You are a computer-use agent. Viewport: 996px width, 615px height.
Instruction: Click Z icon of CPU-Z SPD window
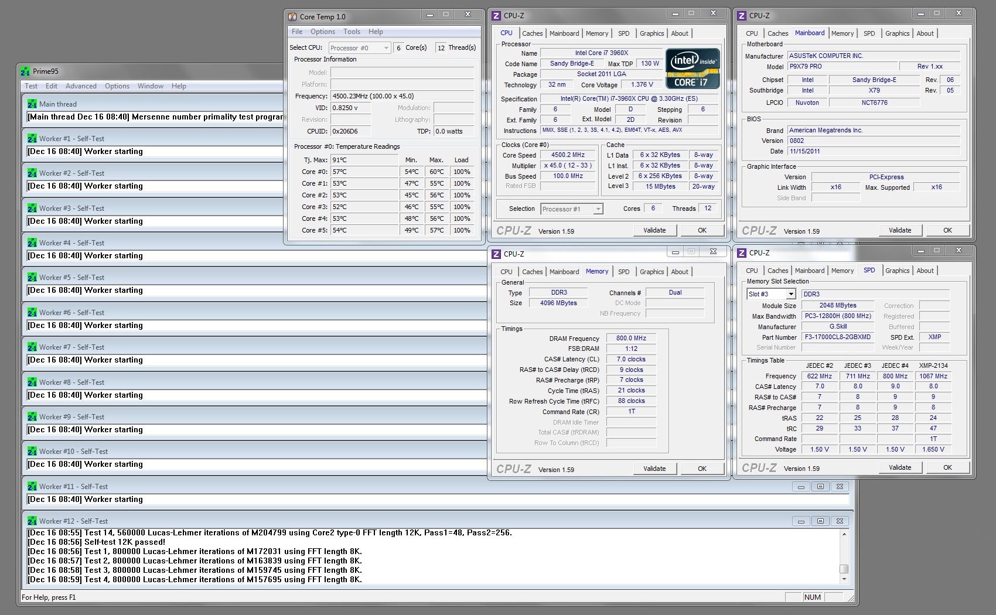pos(742,252)
